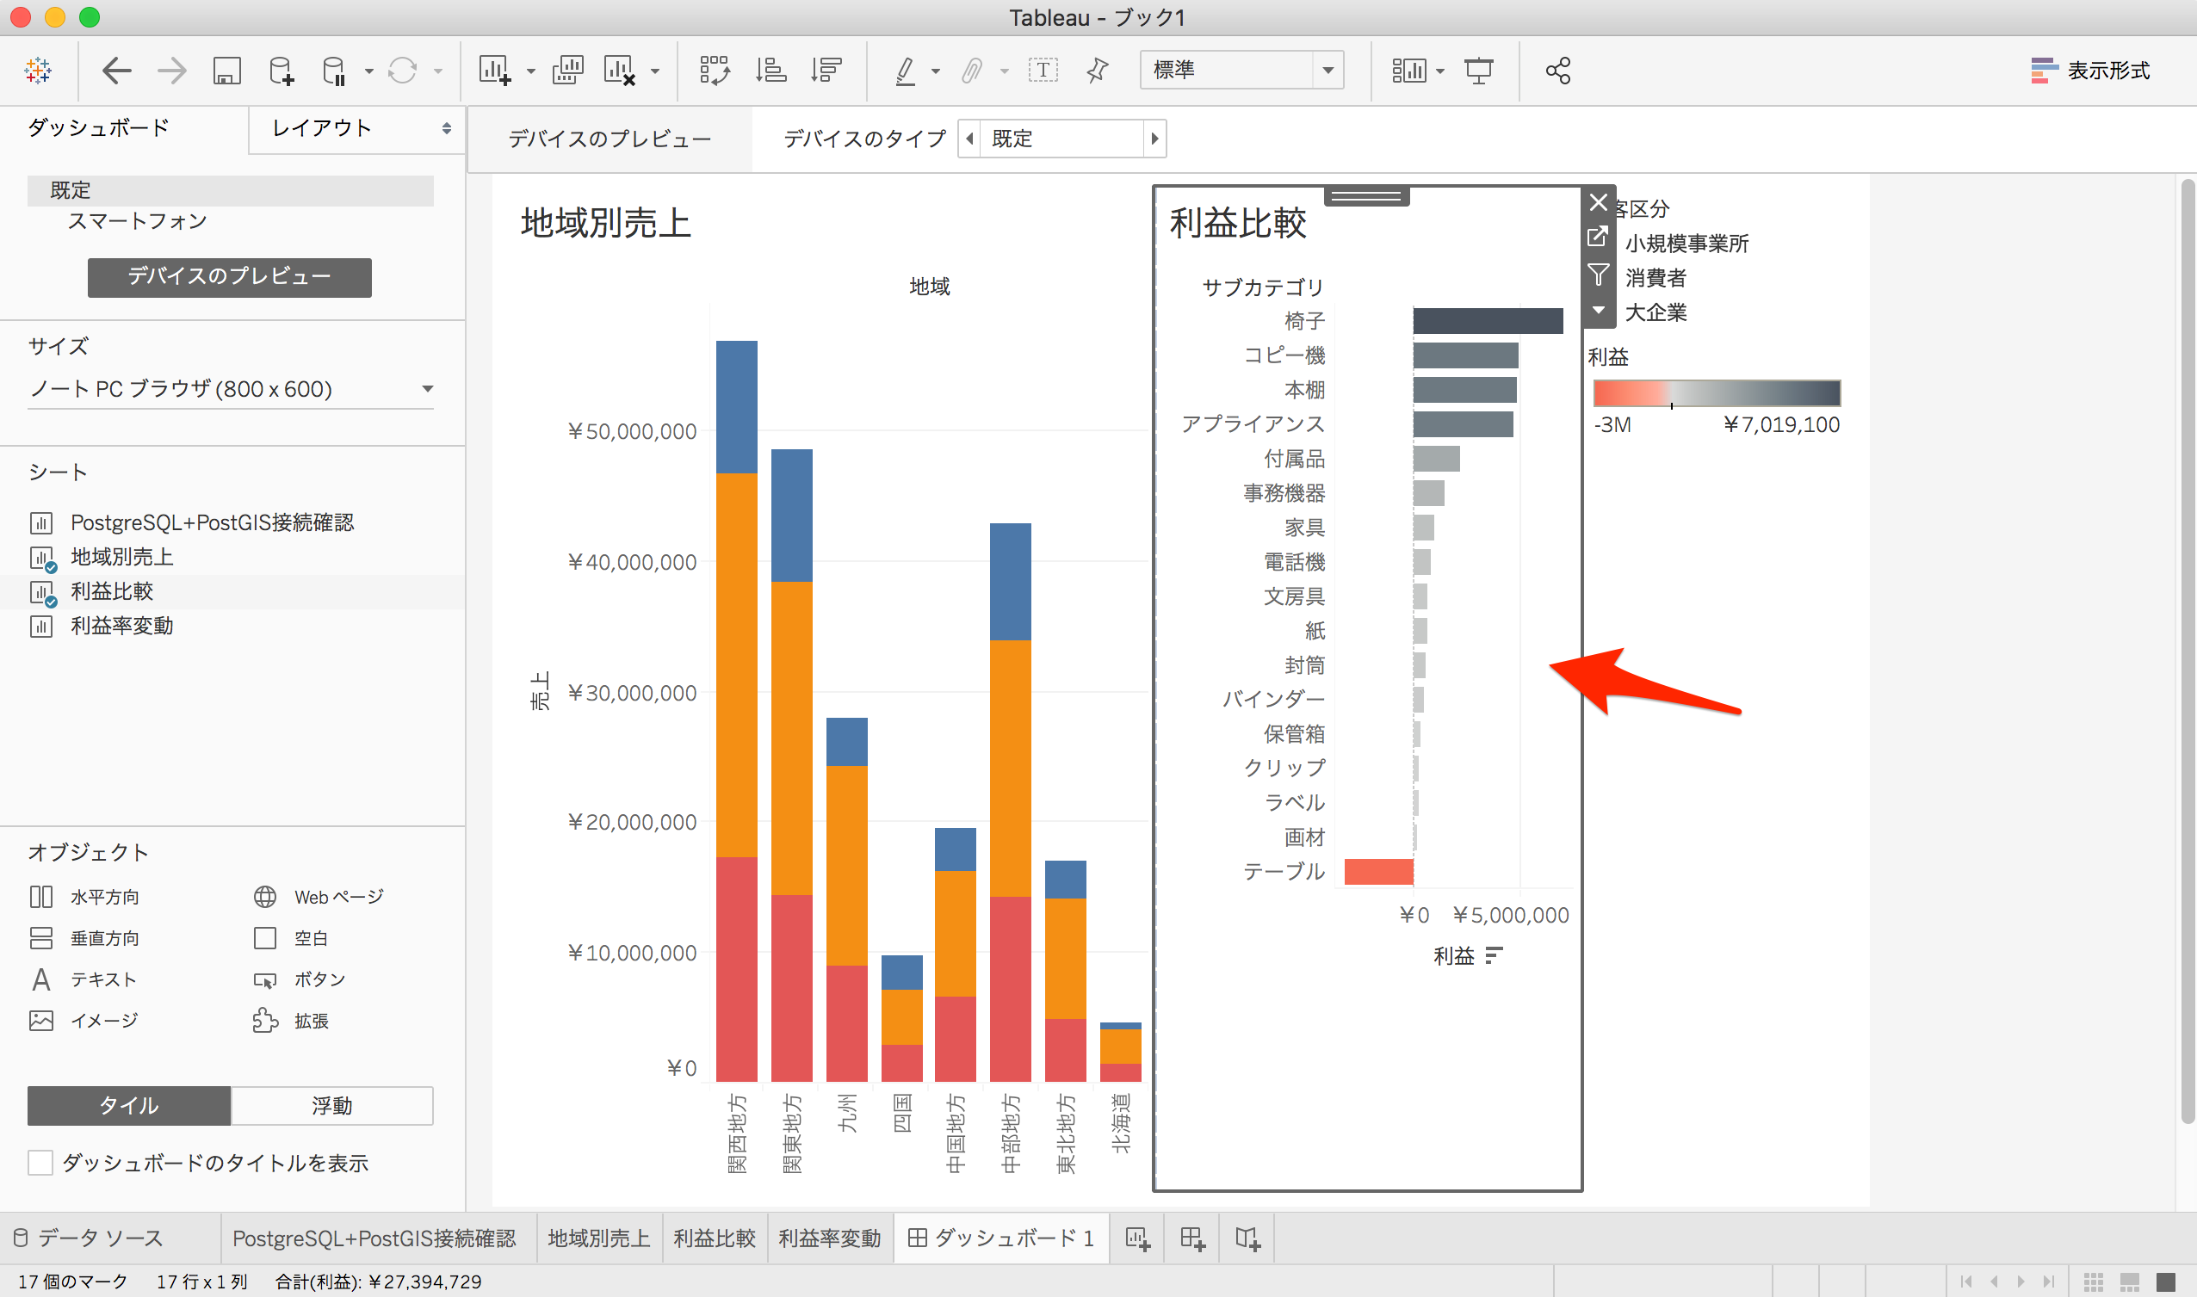2197x1297 pixels.
Task: Sort descending using the toolbar icon
Action: click(x=826, y=70)
